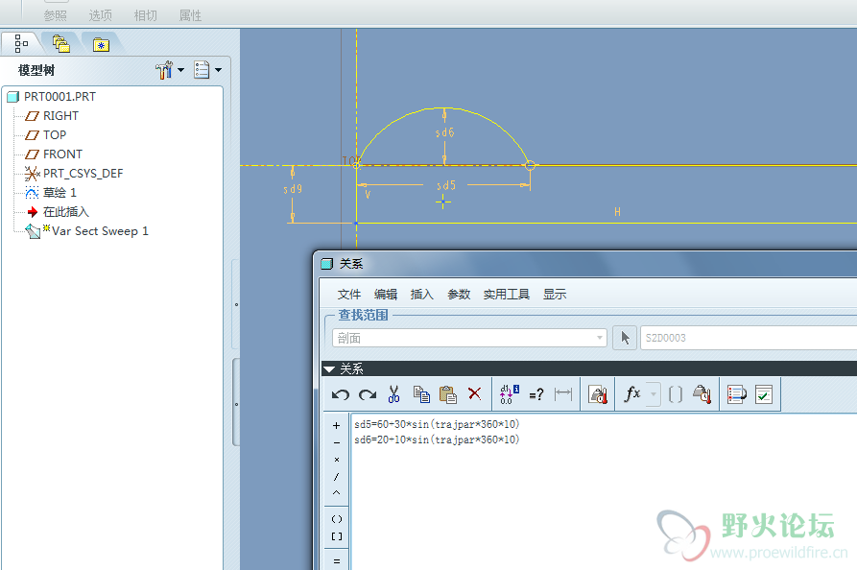Insert caret power operator from side panel
Viewport: 857px width, 570px height.
click(336, 493)
